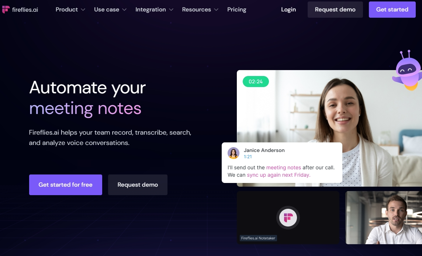Expand the Resources chevron
The image size is (422, 256).
point(216,10)
